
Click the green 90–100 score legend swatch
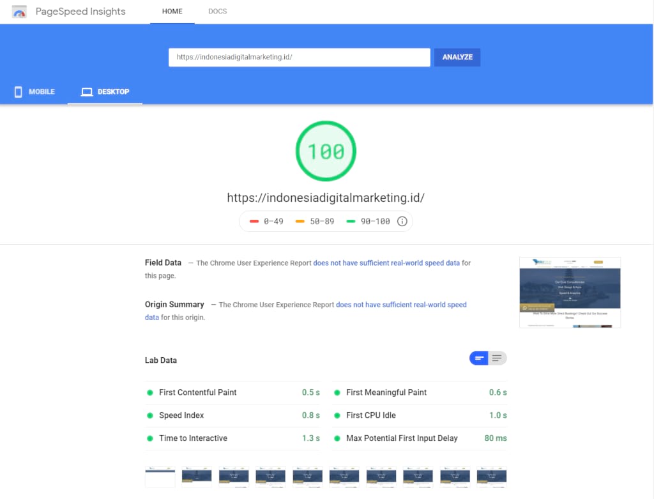point(351,221)
